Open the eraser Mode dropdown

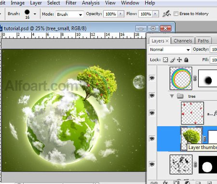tap(69, 14)
